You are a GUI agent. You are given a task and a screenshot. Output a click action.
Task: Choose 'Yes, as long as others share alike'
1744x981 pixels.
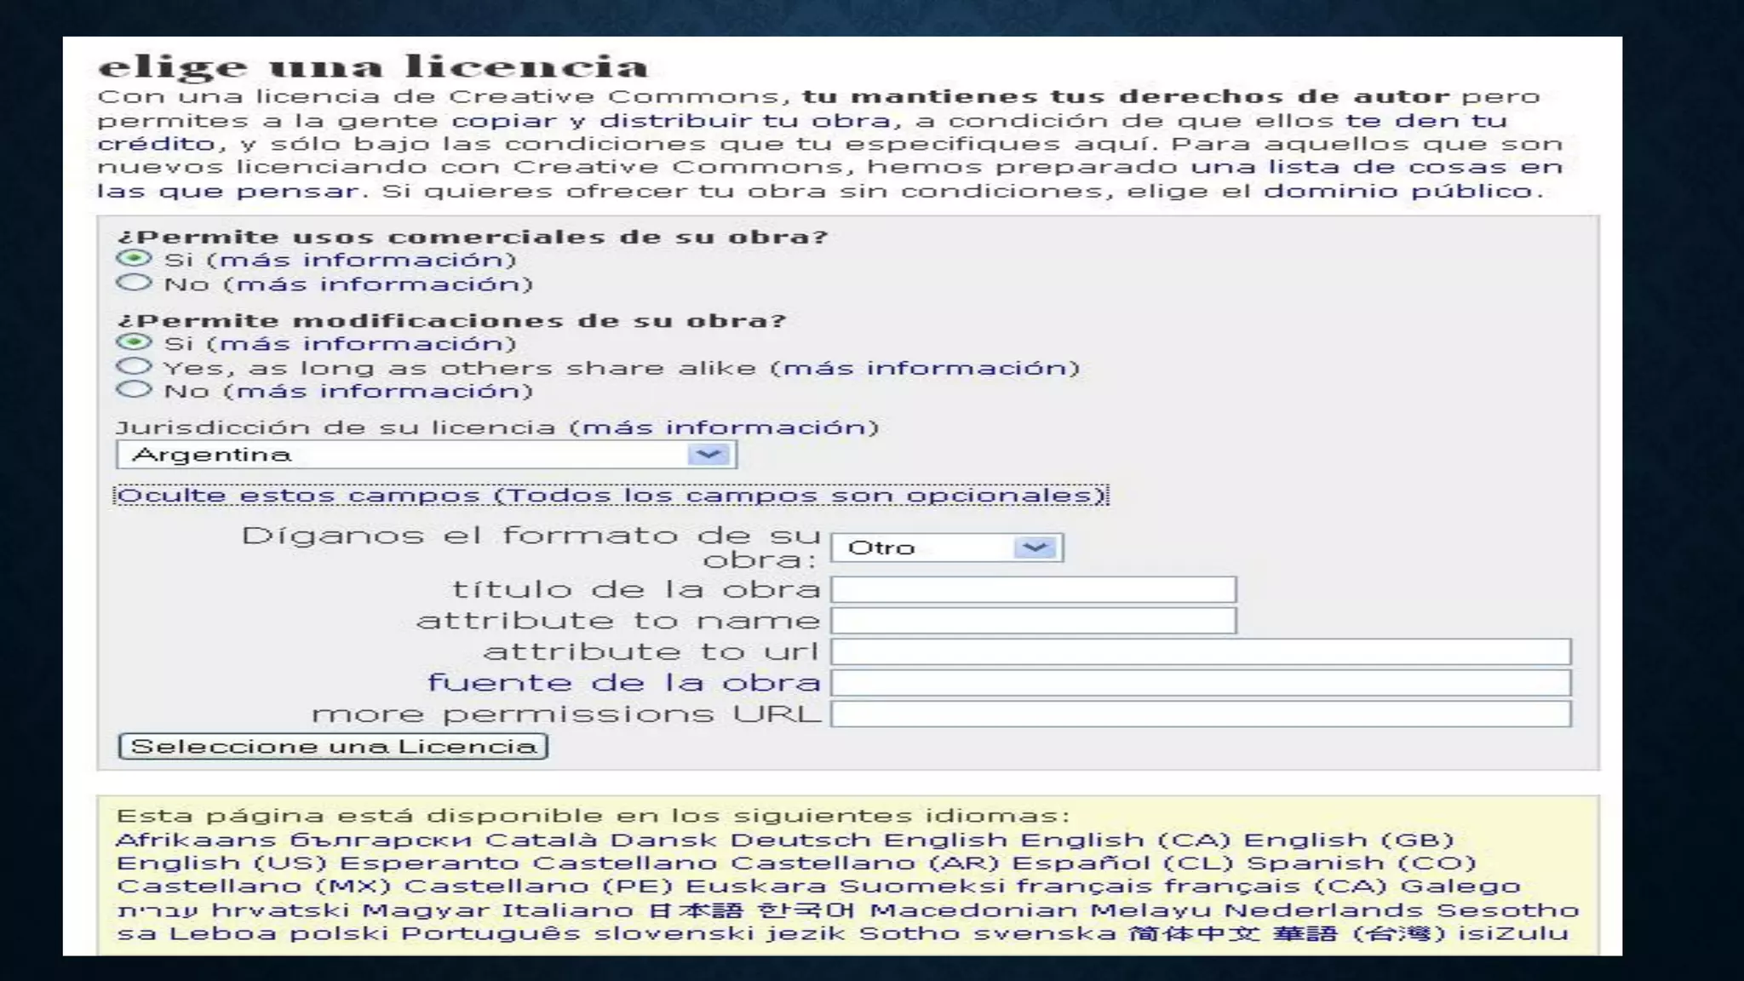[x=134, y=367]
